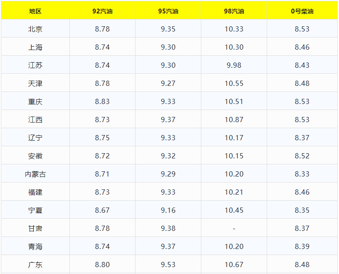
Task: Select the 青海 region cell
Action: click(x=35, y=246)
